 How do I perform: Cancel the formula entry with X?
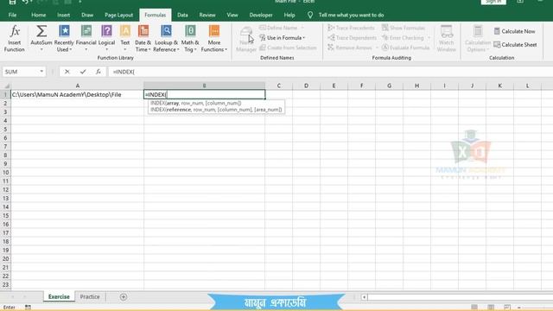[67, 72]
